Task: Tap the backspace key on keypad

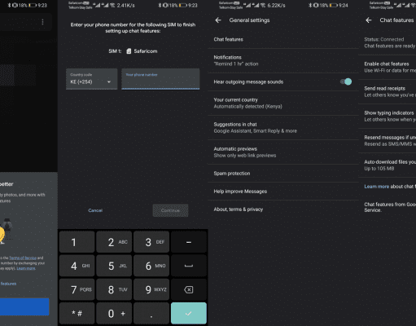Action: [x=189, y=289]
